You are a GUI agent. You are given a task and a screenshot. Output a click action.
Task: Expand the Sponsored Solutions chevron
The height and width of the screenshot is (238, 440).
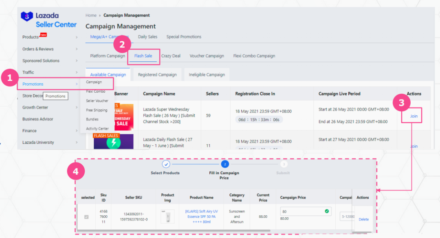[77, 61]
